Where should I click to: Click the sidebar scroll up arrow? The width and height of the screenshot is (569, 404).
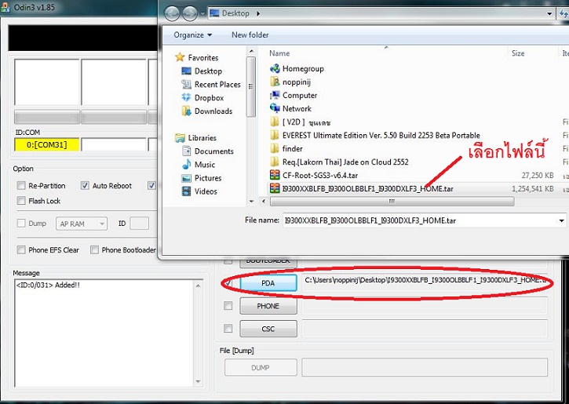(x=251, y=52)
